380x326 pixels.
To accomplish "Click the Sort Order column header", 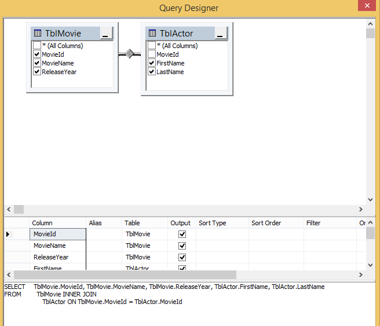I will pyautogui.click(x=276, y=223).
